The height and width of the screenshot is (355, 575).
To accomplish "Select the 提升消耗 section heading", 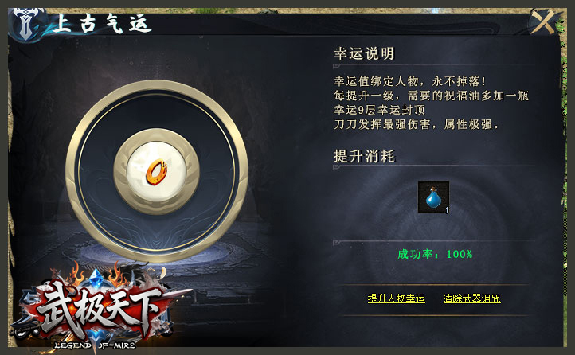I will coord(364,156).
